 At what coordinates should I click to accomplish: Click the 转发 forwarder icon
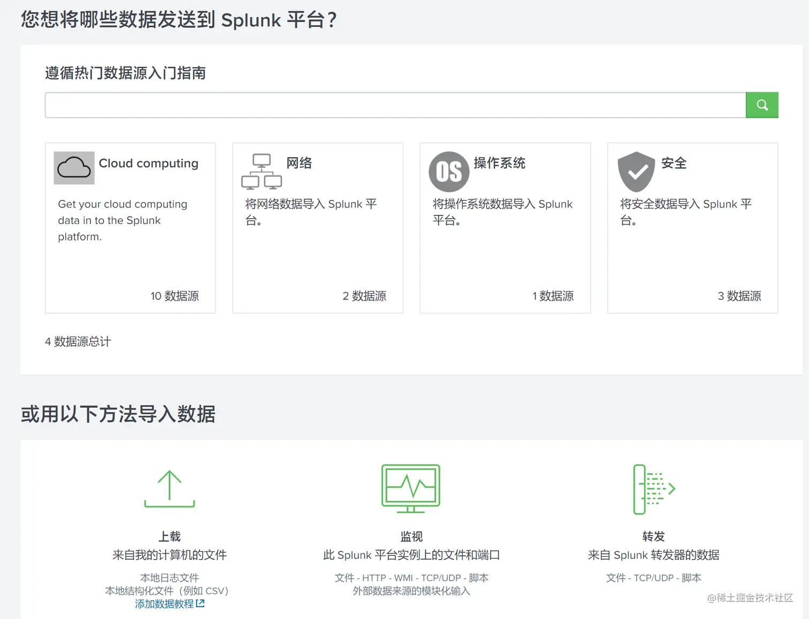pyautogui.click(x=654, y=489)
